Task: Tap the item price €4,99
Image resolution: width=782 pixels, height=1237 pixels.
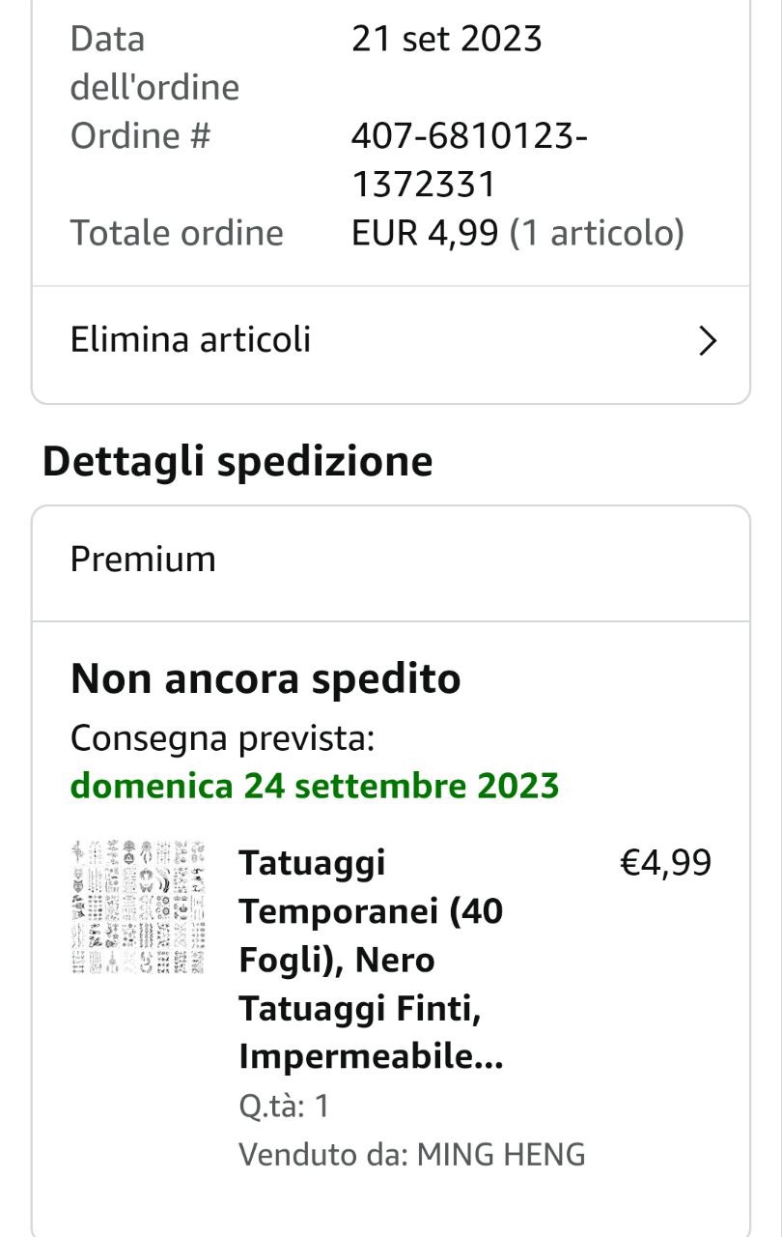Action: point(665,862)
